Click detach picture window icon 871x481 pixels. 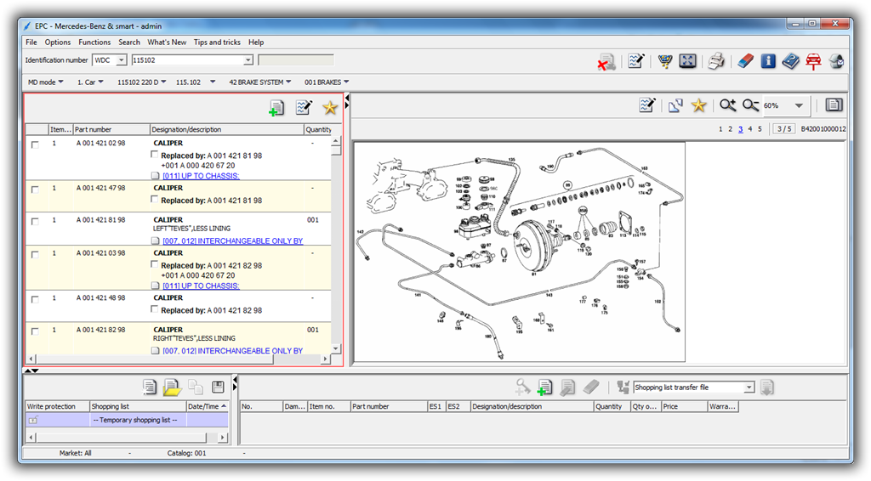tap(675, 105)
